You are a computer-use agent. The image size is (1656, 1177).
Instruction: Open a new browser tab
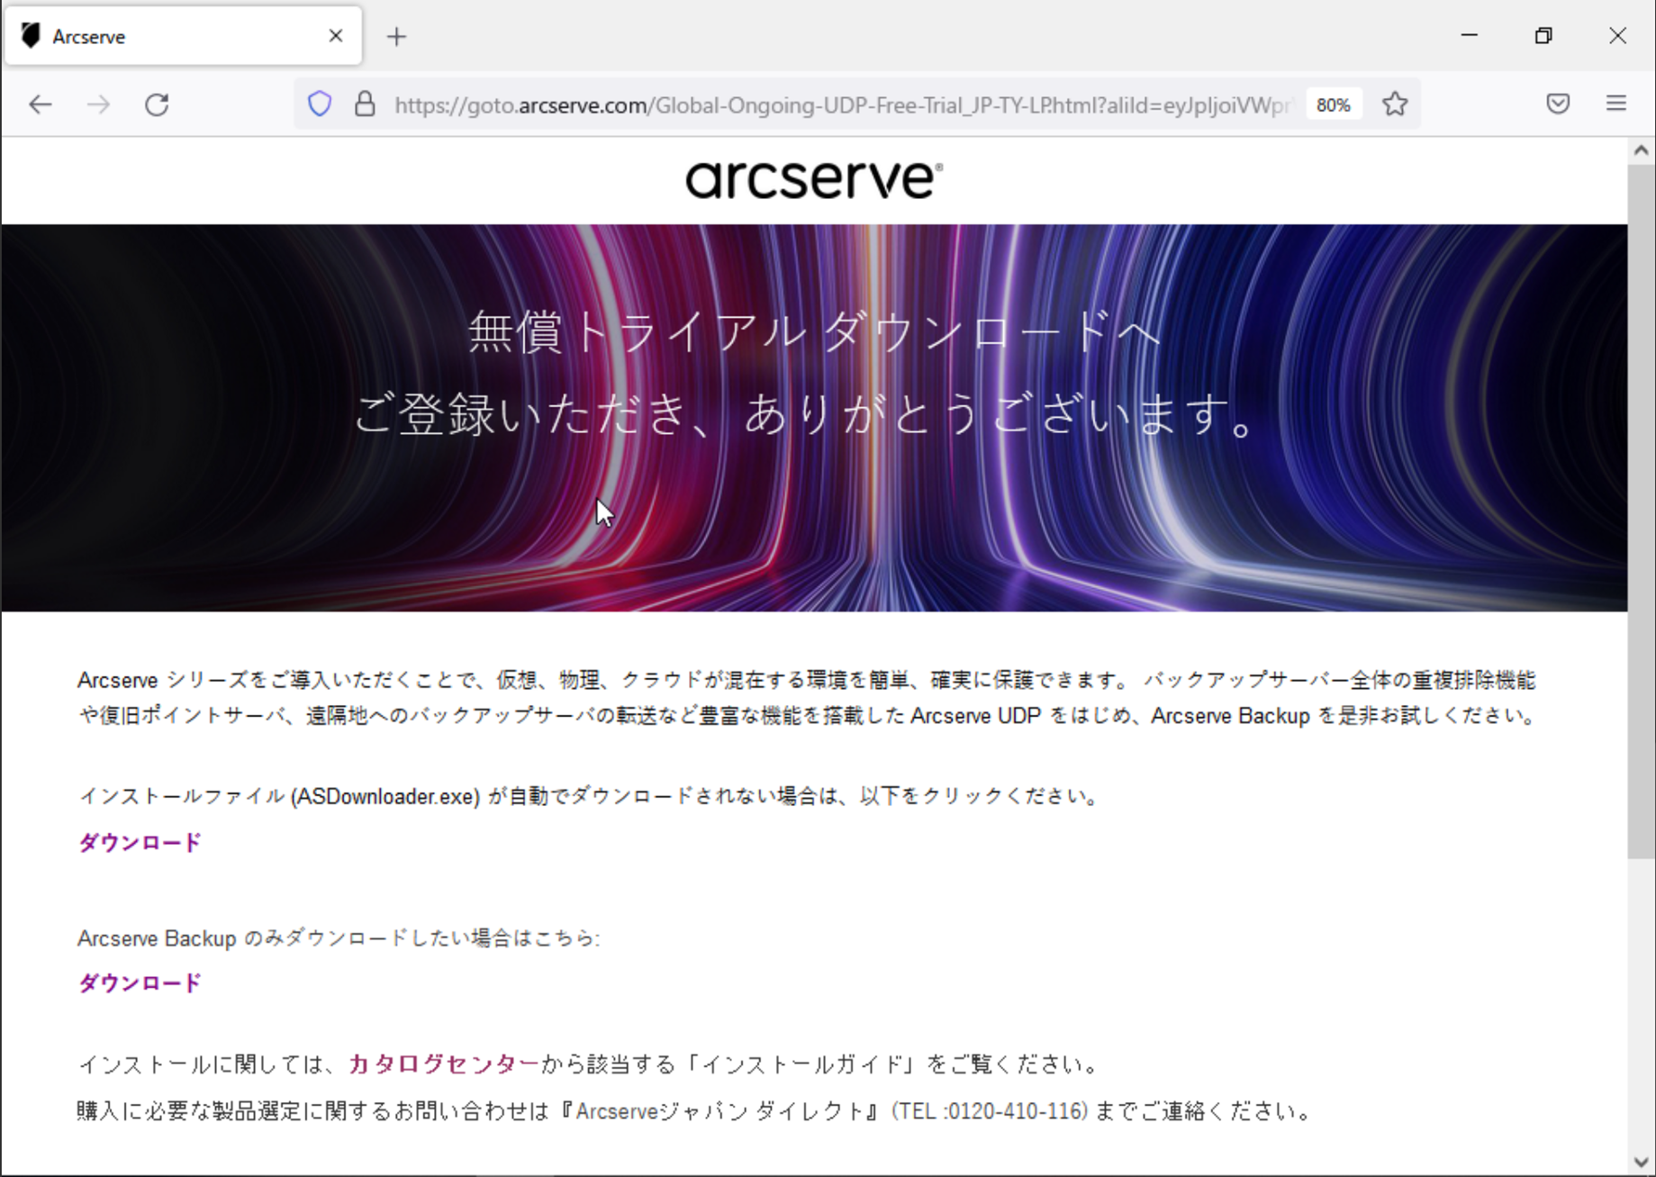pos(396,36)
